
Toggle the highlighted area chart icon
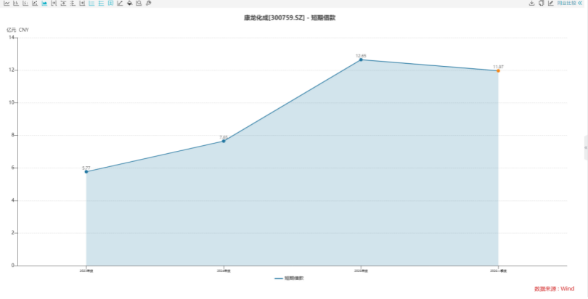pos(44,4)
